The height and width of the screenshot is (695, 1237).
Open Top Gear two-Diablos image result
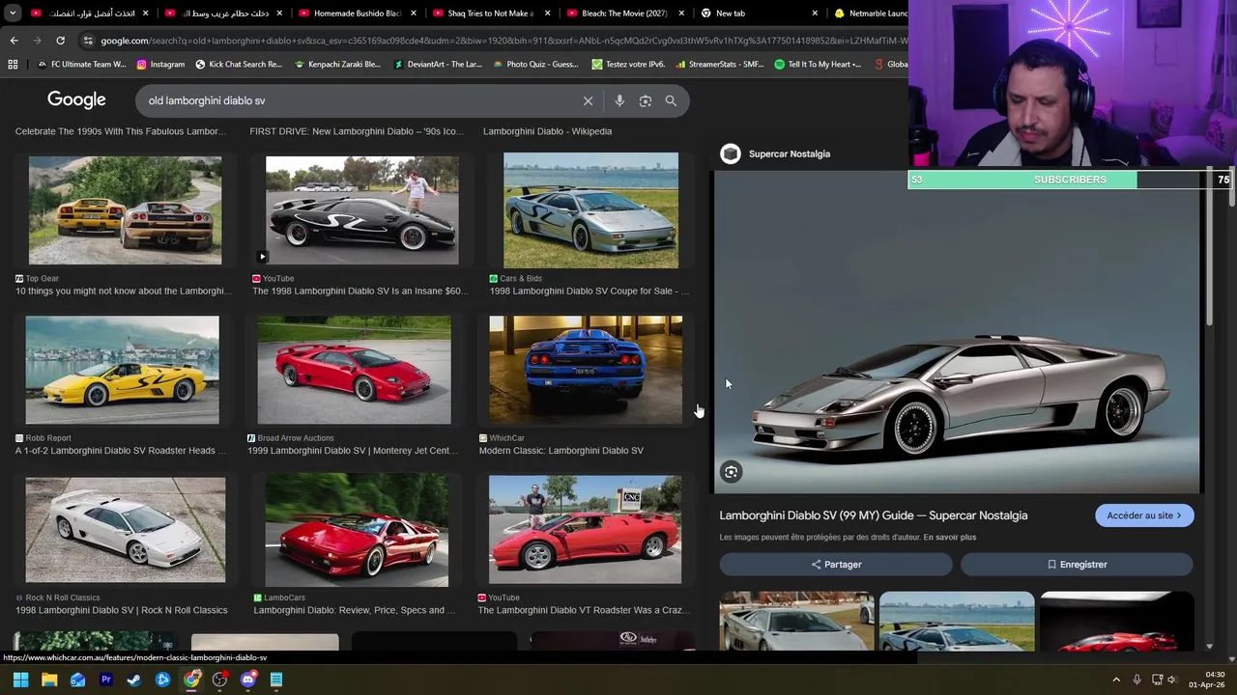click(125, 210)
